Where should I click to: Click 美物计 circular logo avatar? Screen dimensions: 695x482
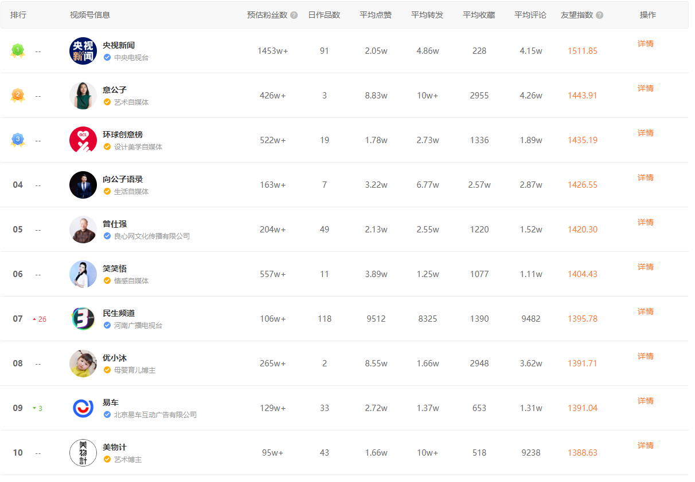coord(83,453)
